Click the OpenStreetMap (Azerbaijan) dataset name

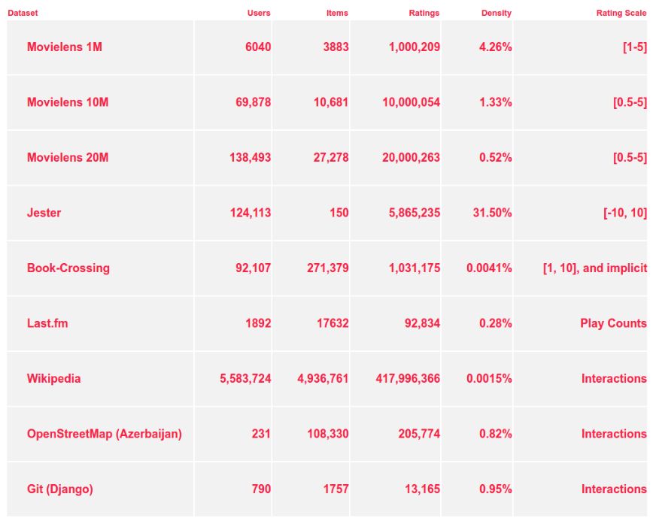tap(105, 434)
